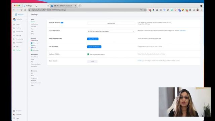215x121 pixels.
Task: Open the Learn more time zone link
Action: [x=182, y=31]
